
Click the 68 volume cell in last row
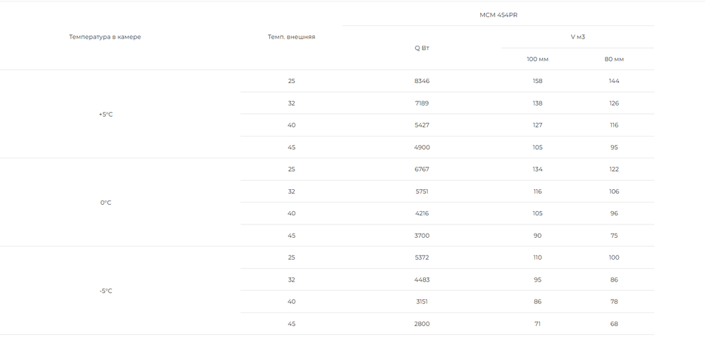(x=614, y=324)
